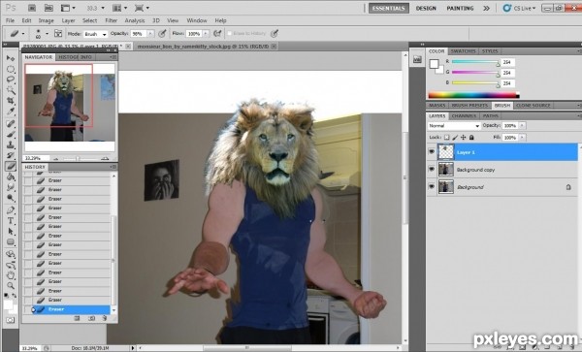This screenshot has height=352, width=582.
Task: Open the eraser Mode dropdown
Action: [x=95, y=34]
